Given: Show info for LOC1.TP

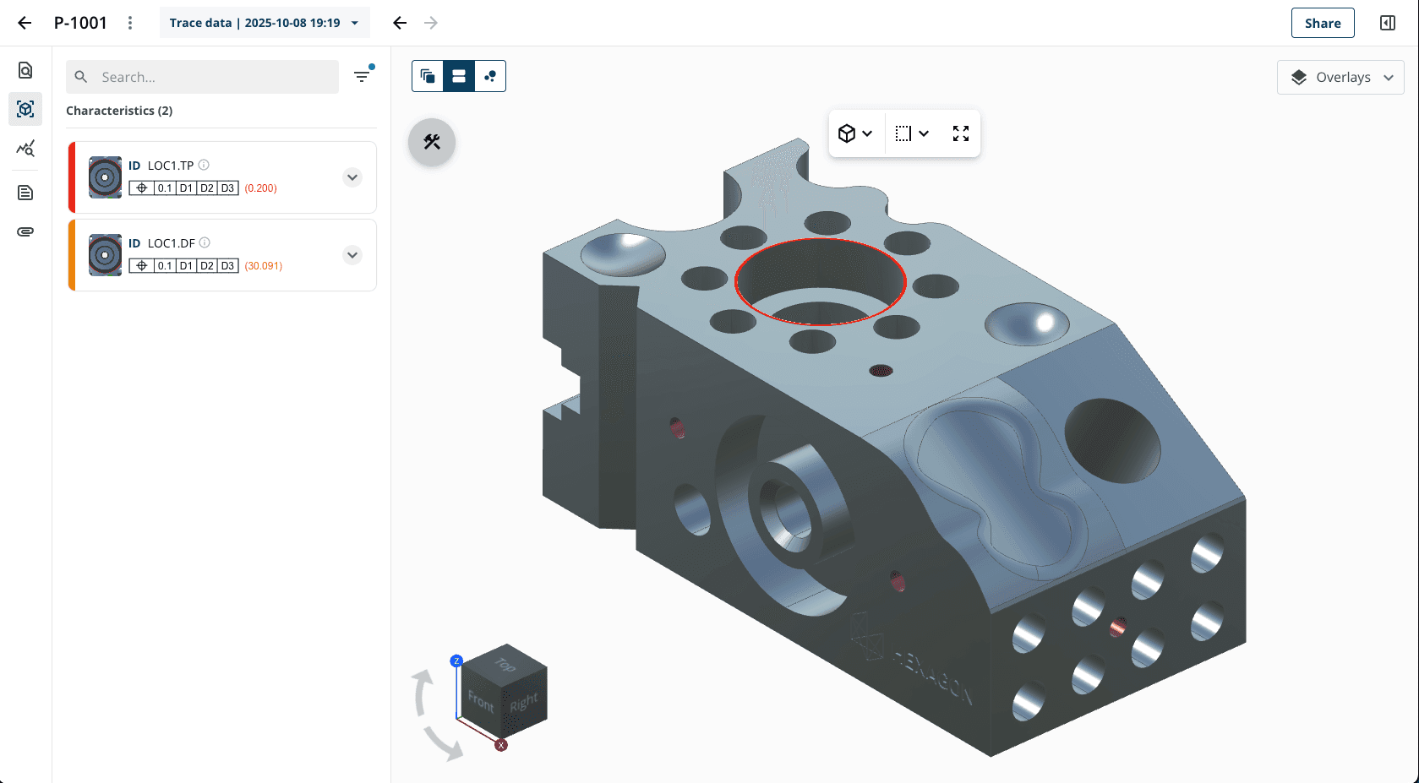Looking at the screenshot, I should coord(204,165).
